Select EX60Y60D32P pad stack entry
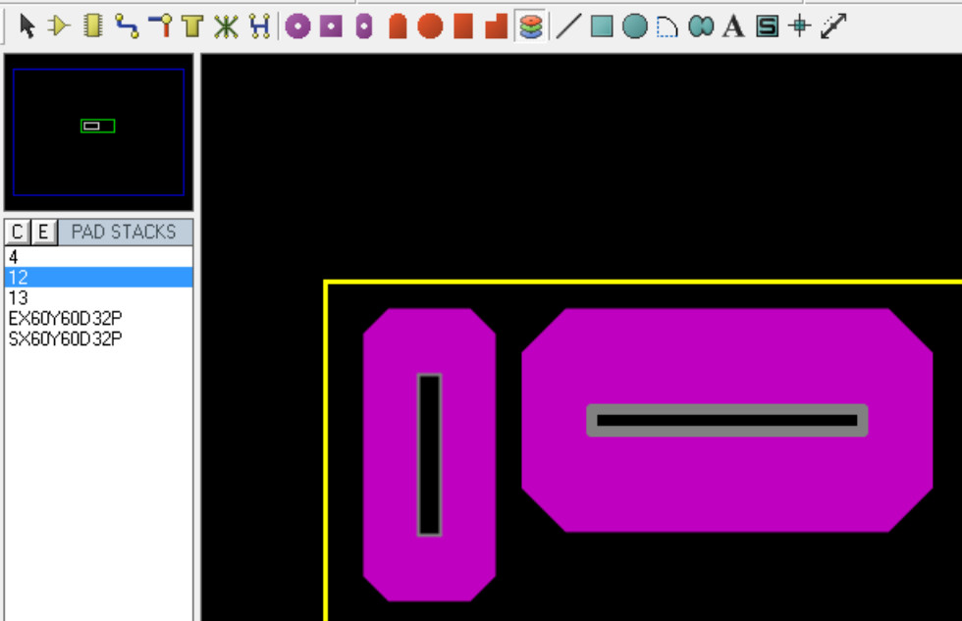962x621 pixels. [65, 318]
